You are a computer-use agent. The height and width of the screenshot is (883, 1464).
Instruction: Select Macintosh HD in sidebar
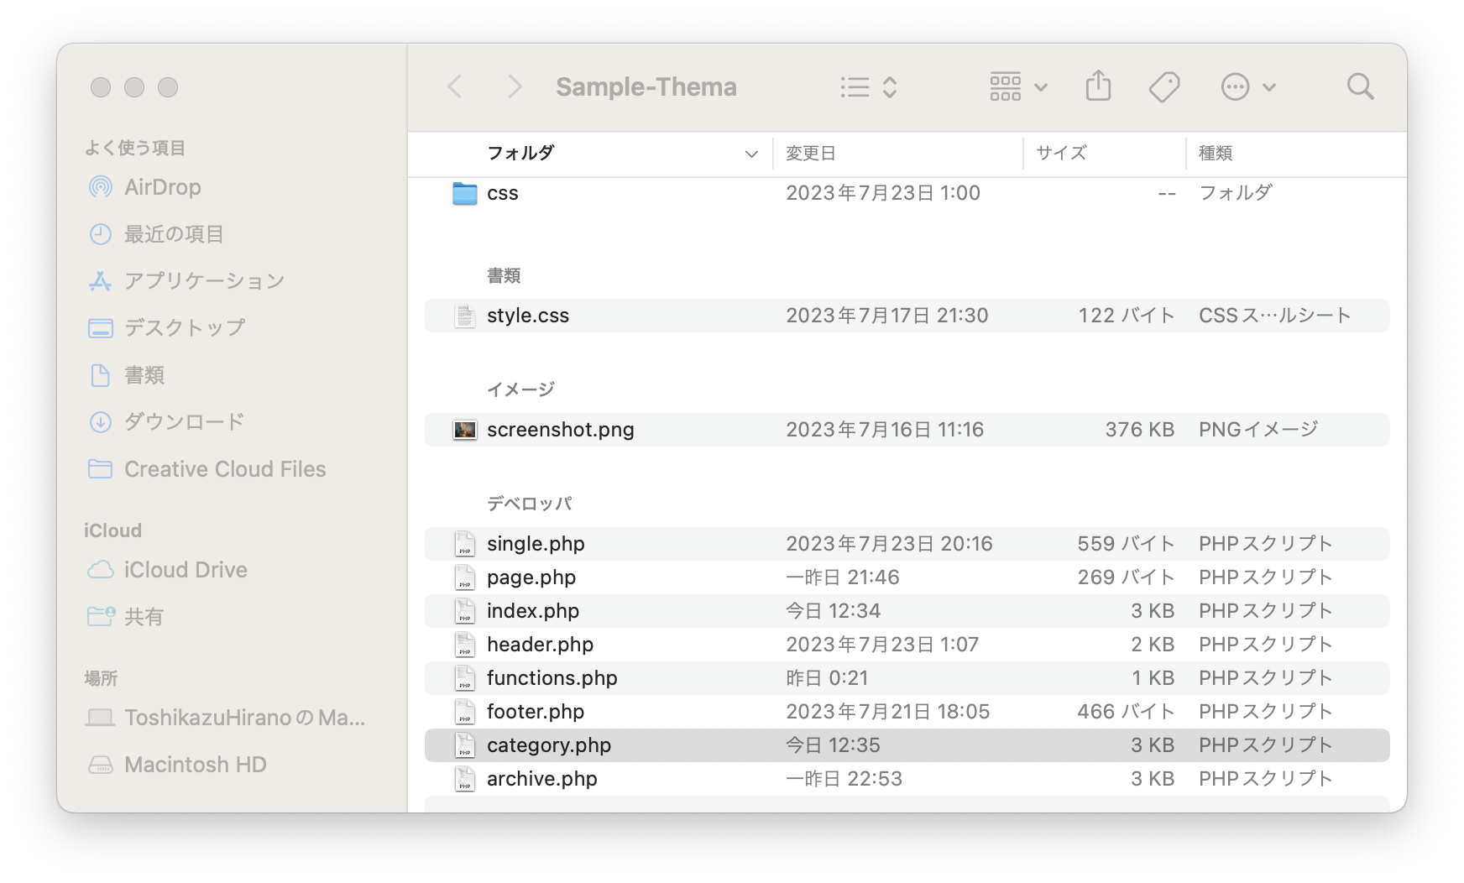point(195,765)
